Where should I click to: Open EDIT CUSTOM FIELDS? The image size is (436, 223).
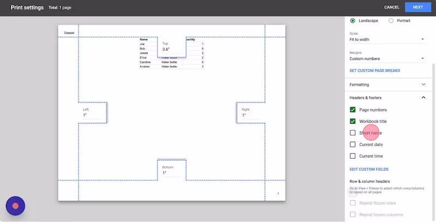(369, 170)
